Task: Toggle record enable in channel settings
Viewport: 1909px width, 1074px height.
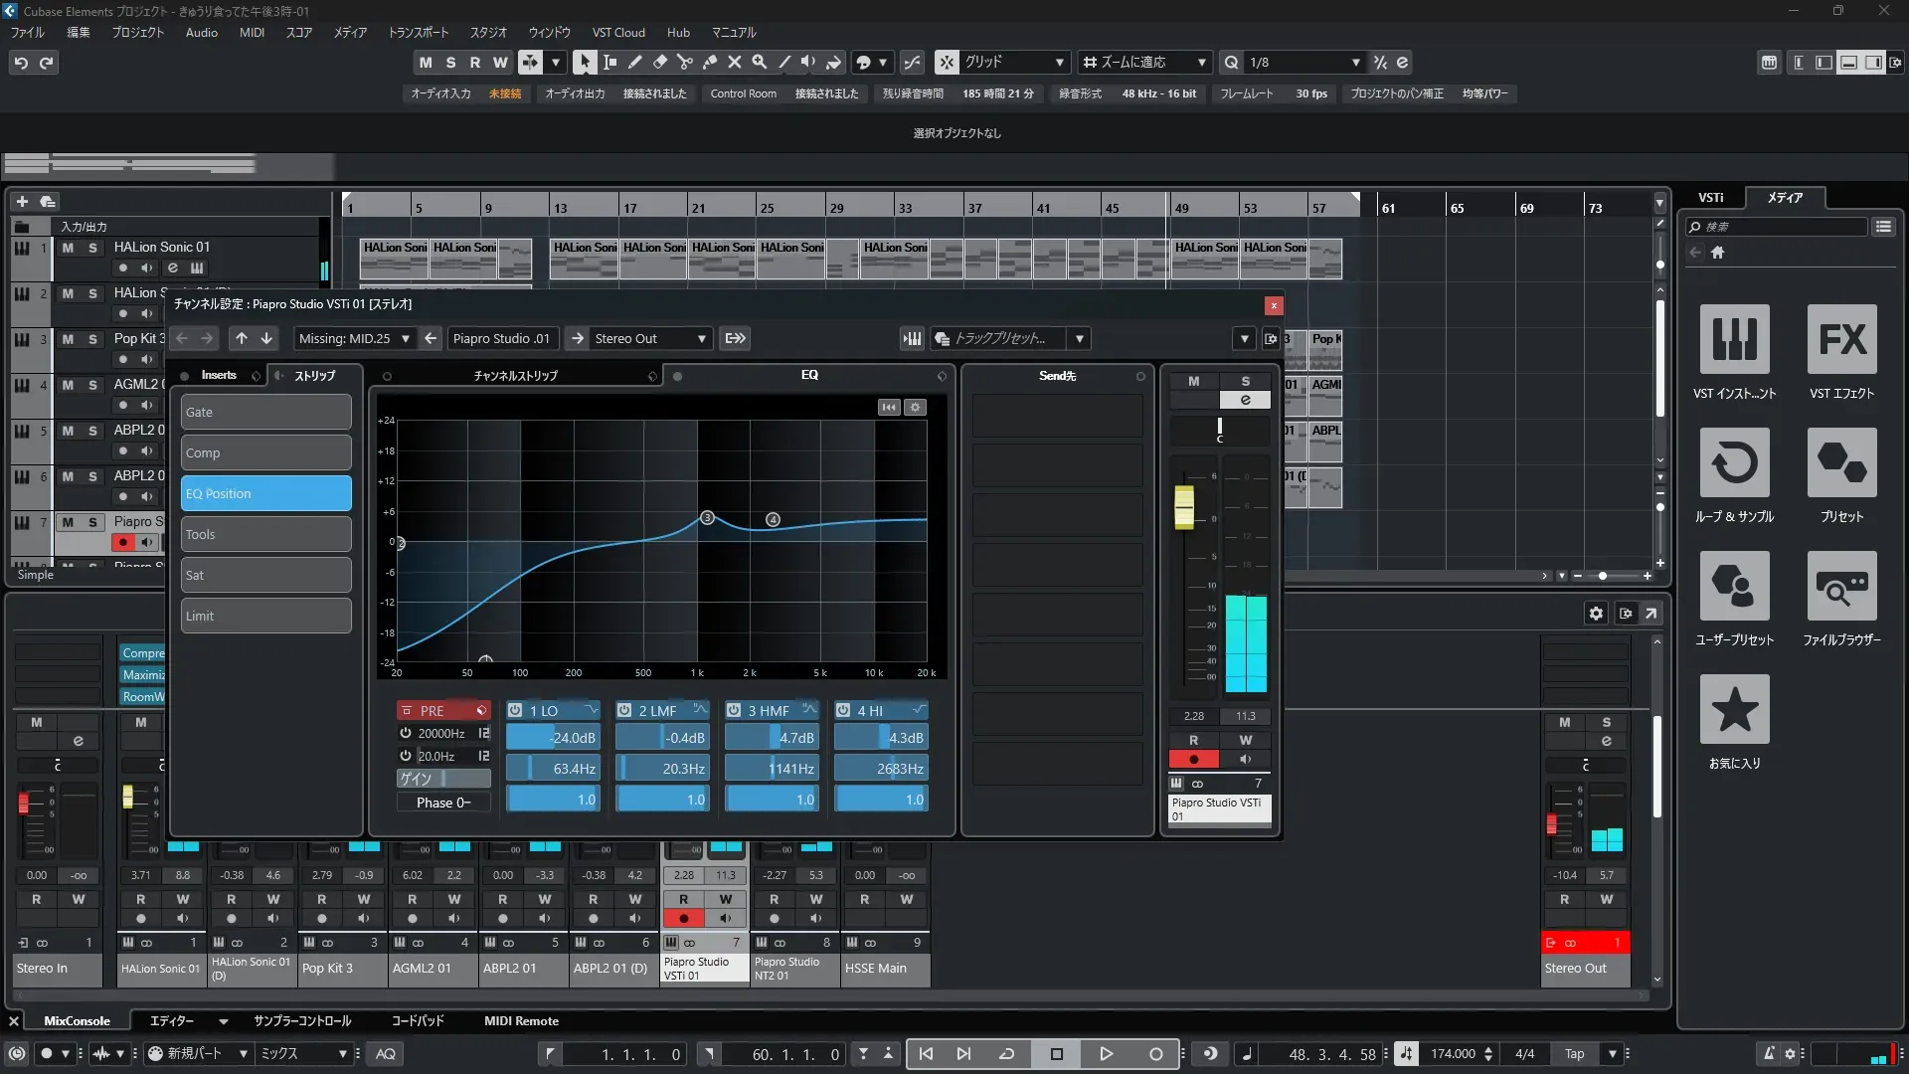Action: [x=1193, y=760]
